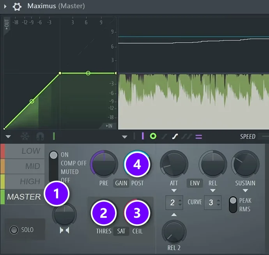Toggle the PEAK/RMS switch
Screen dimensions: 269x255
click(x=233, y=205)
